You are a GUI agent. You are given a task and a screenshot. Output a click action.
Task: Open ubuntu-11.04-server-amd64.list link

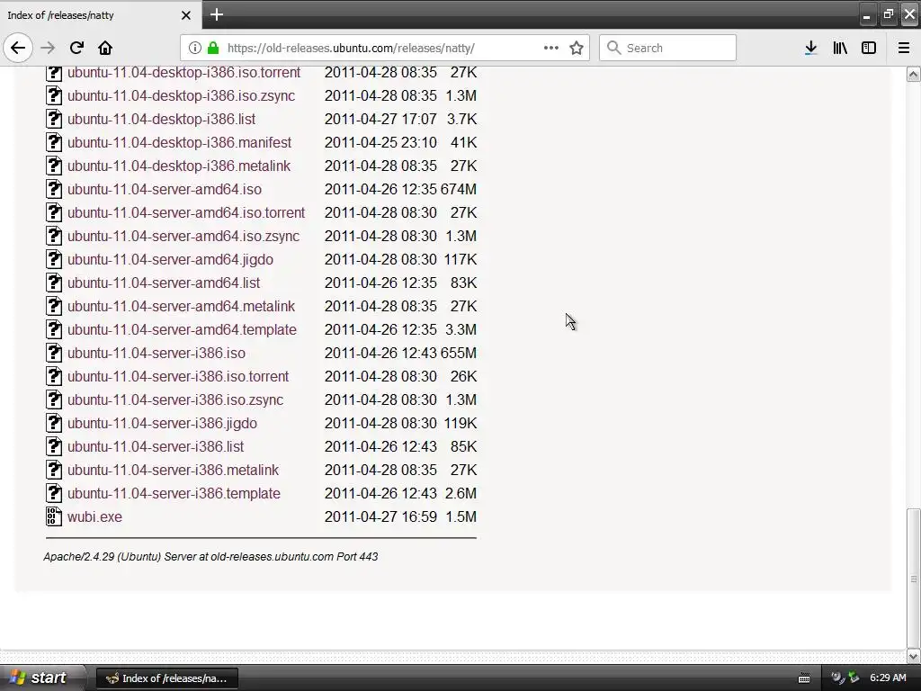[x=164, y=283]
